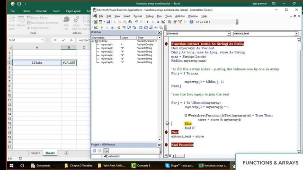Viewport: 303px width, 170px height.
Task: Open the extract_text procedure dropdown
Action: point(296,34)
